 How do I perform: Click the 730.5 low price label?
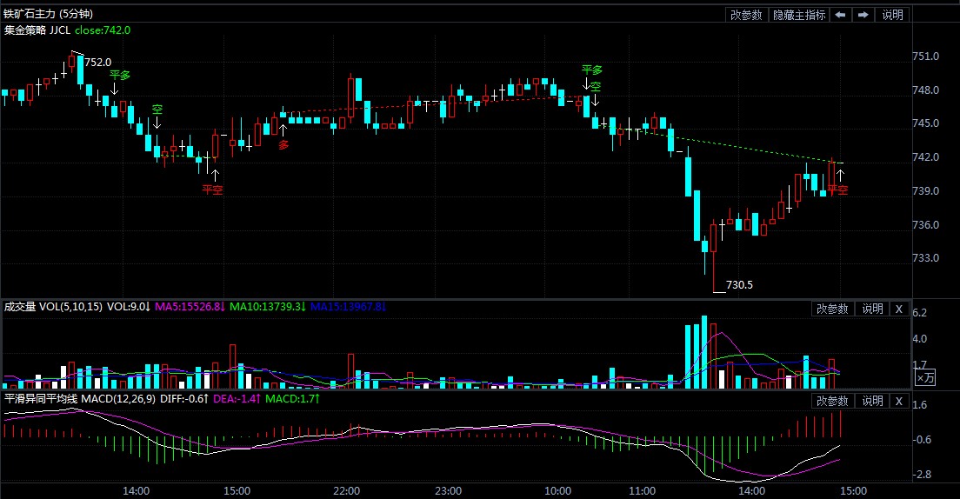coord(740,284)
